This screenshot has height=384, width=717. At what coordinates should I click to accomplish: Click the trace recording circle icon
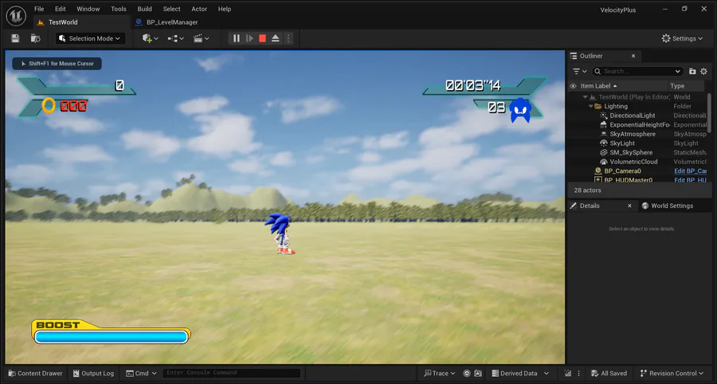tap(467, 374)
